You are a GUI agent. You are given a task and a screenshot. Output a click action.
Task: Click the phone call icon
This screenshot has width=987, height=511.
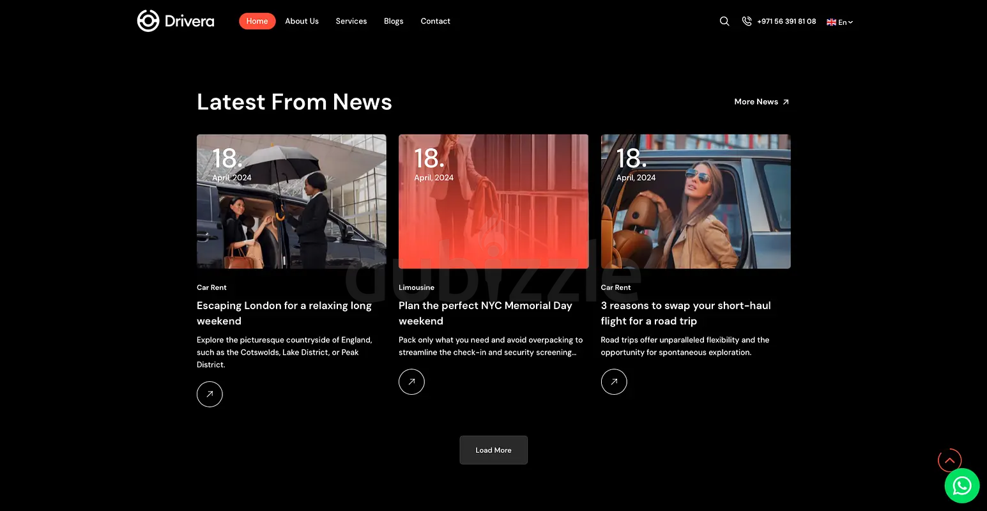click(746, 21)
